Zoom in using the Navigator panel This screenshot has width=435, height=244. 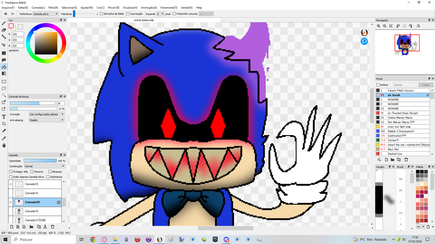pos(378,26)
